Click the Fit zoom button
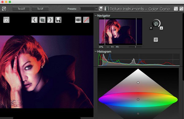Screen dimensions: 184x119 pos(117,47)
